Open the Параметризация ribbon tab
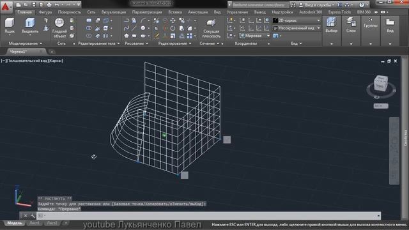Viewport: 409px width, 230px height. [x=147, y=12]
